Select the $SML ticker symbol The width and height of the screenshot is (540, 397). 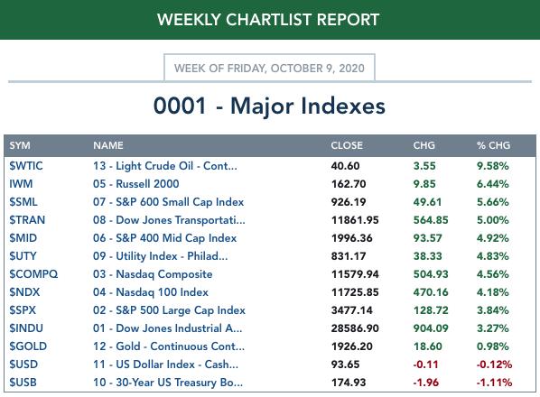(x=23, y=202)
